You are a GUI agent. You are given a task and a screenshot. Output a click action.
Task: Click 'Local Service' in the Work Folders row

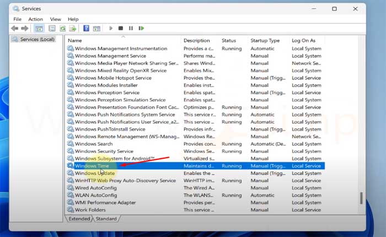(x=307, y=210)
